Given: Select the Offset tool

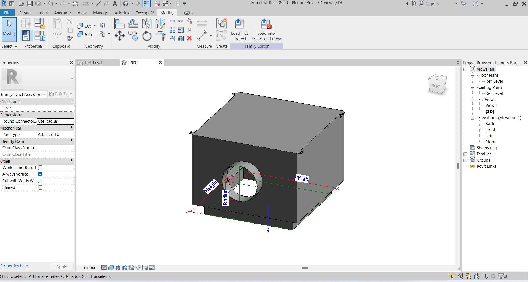Looking at the screenshot, I should 133,24.
